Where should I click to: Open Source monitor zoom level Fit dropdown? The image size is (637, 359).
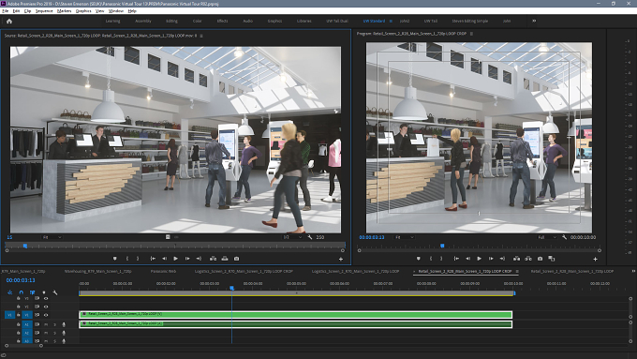52,237
